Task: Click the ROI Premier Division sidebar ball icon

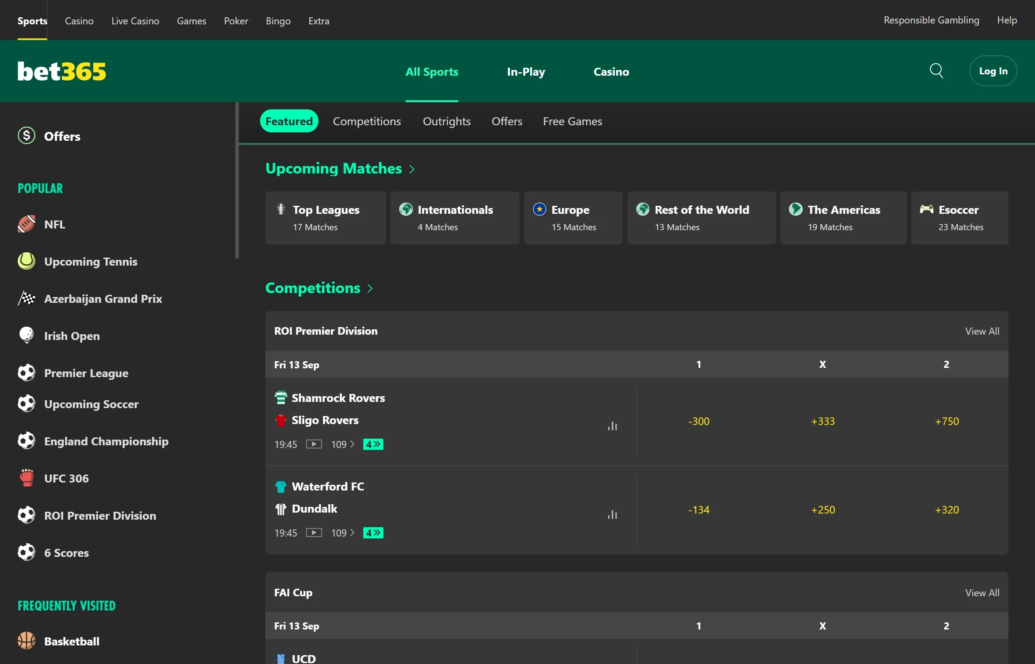Action: pyautogui.click(x=27, y=515)
